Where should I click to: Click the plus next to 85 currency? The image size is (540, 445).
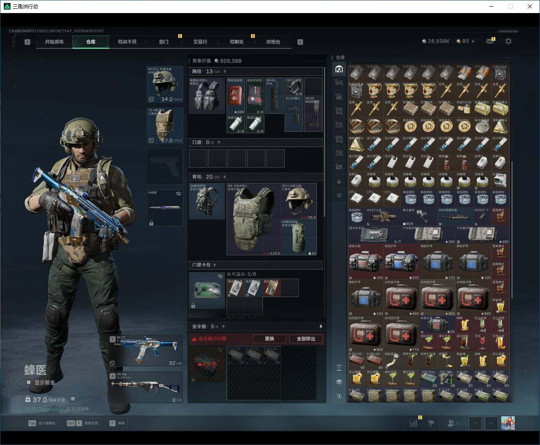click(x=473, y=41)
